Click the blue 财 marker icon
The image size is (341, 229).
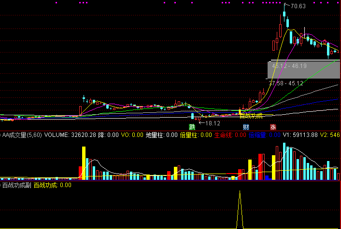click(x=246, y=127)
